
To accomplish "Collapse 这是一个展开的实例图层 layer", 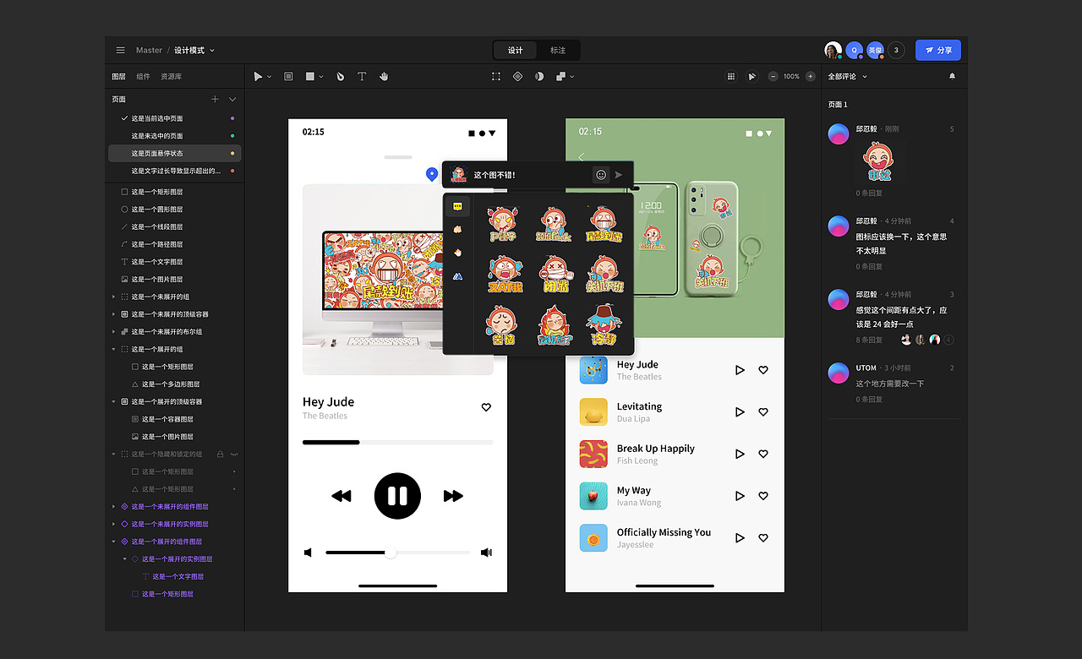I will point(124,558).
